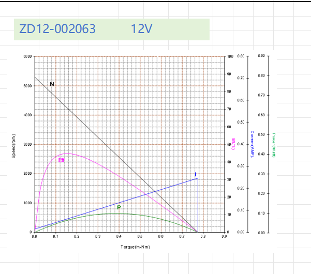Click the vertical drop of the blue current line
Image resolution: width=311 pixels, height=274 pixels.
coord(198,207)
